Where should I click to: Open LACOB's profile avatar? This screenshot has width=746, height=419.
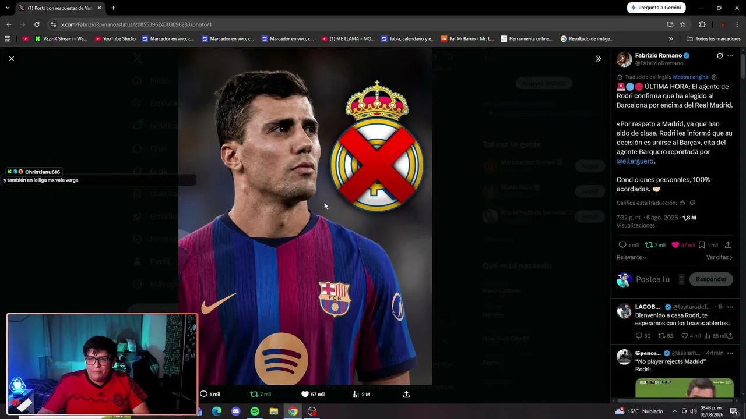624,310
